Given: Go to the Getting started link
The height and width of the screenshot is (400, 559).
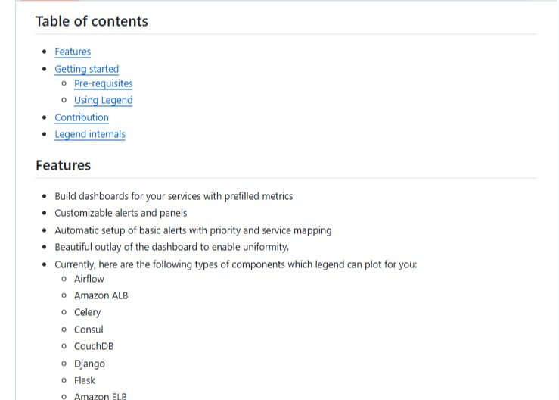Looking at the screenshot, I should point(86,69).
